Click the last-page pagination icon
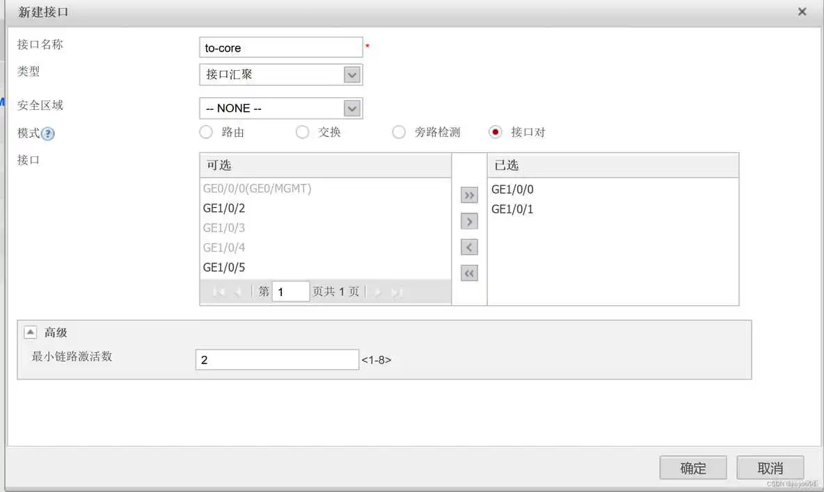 click(x=395, y=291)
